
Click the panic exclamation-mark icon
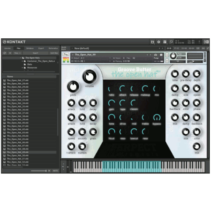click(x=199, y=42)
